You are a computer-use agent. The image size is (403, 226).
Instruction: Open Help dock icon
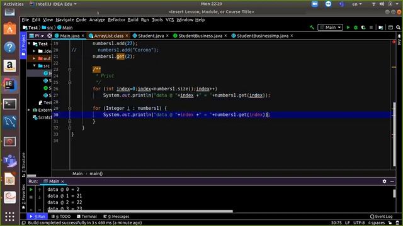click(x=9, y=48)
